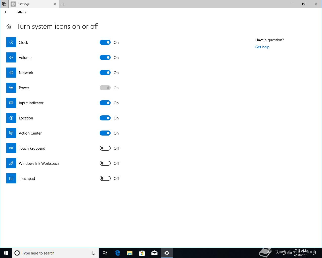Close the Settings tab
The height and width of the screenshot is (258, 322).
(55, 4)
